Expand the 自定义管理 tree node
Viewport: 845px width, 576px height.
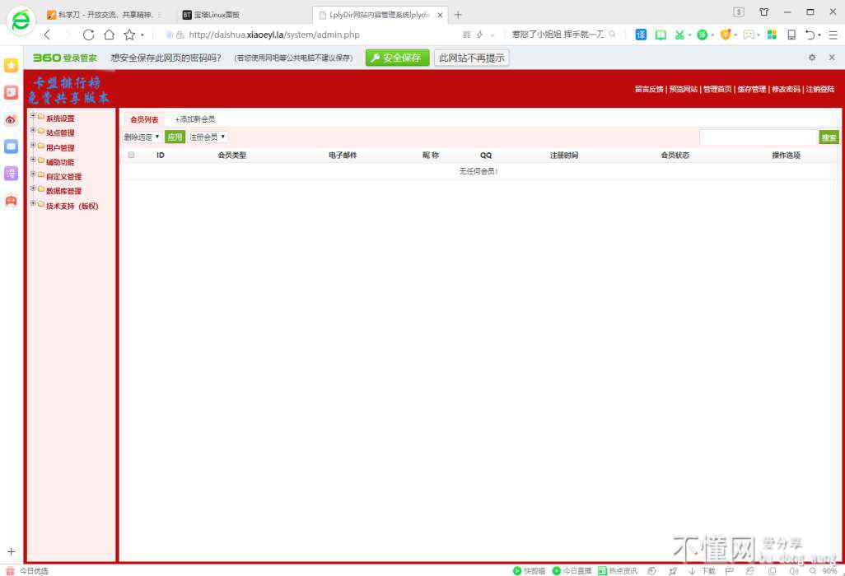click(33, 174)
